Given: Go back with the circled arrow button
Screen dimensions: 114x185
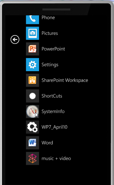Looking at the screenshot, I should tap(15, 40).
